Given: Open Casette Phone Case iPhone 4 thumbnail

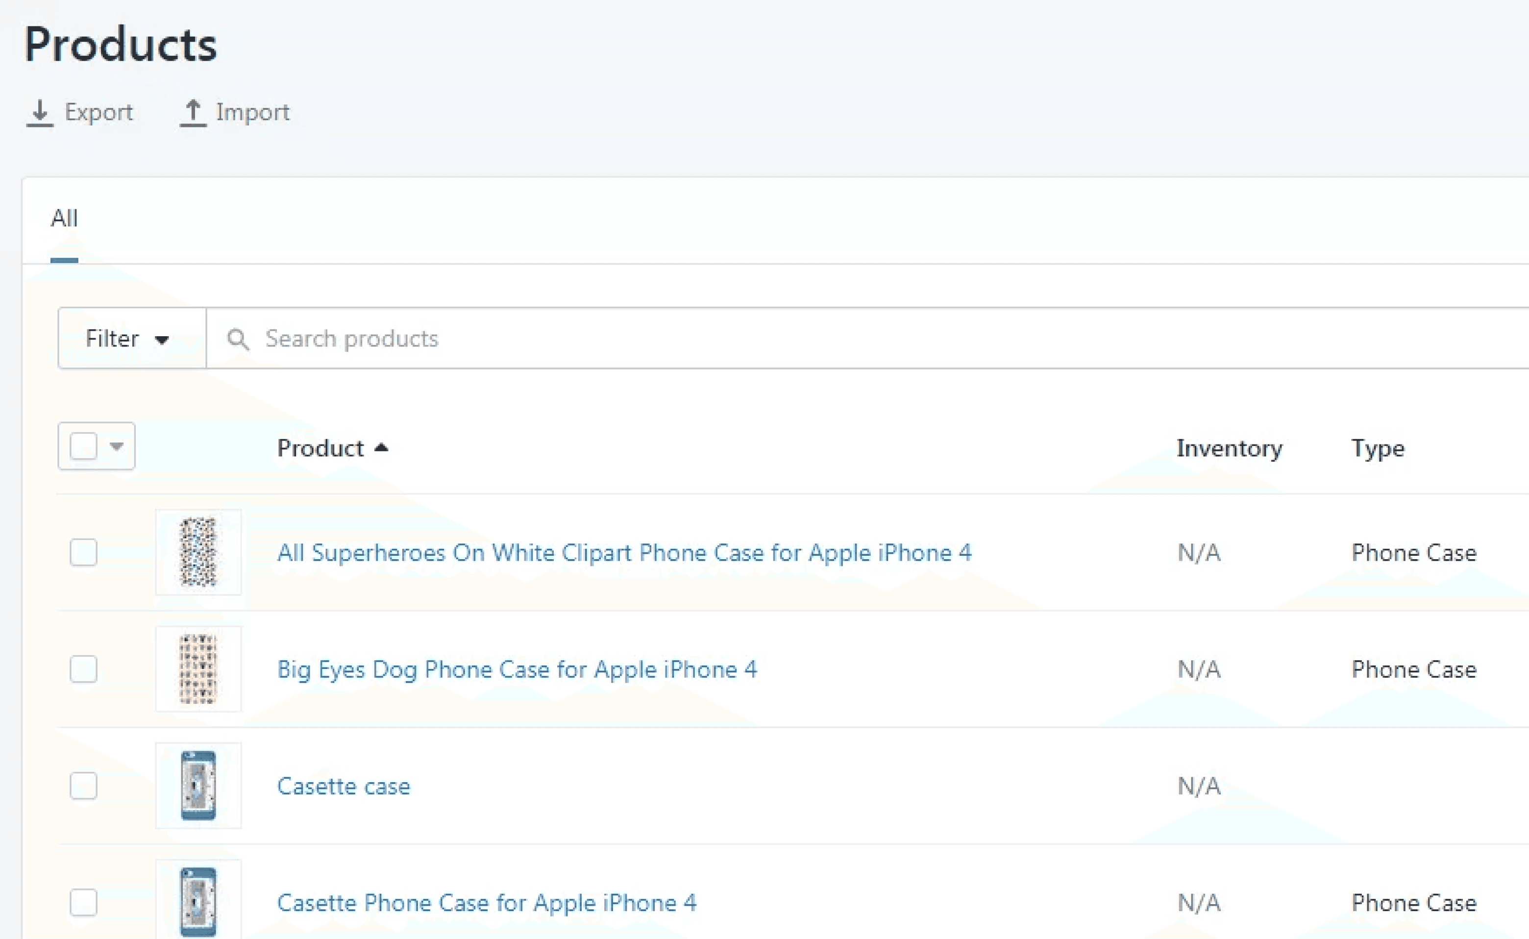Looking at the screenshot, I should (198, 901).
